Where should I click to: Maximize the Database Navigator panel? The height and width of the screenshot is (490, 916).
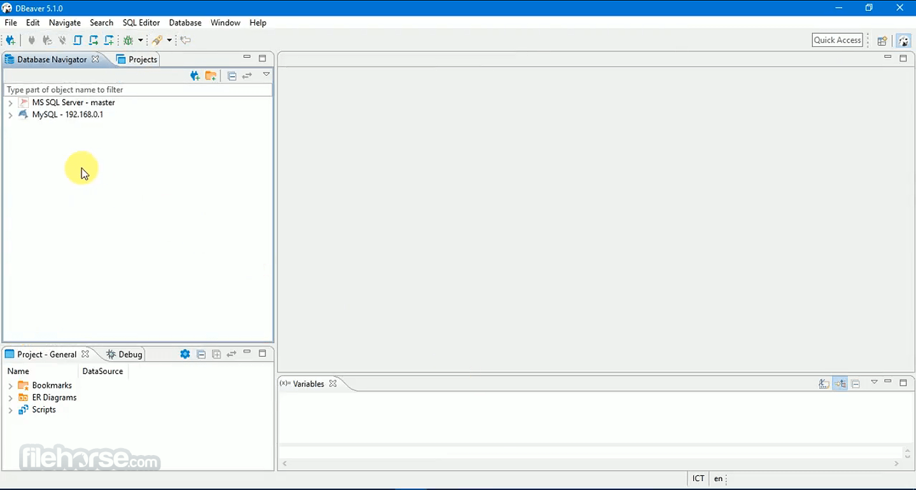pos(262,58)
